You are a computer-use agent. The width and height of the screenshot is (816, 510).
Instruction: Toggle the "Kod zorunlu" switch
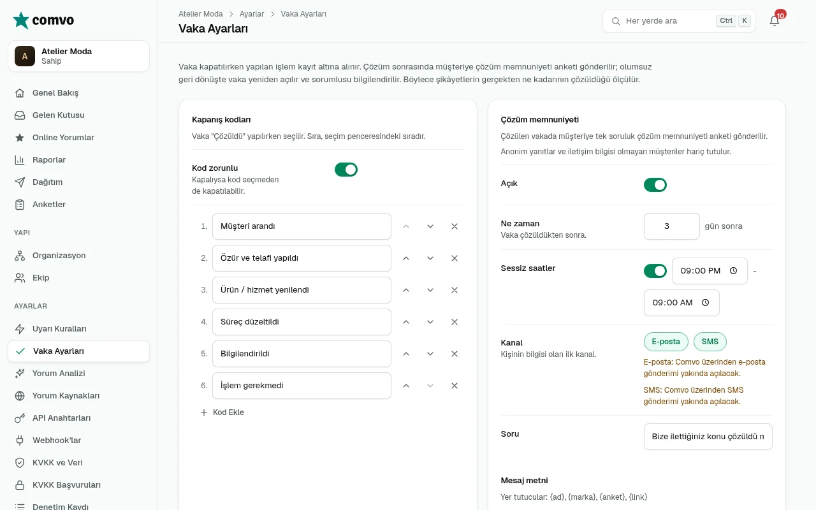pos(346,170)
